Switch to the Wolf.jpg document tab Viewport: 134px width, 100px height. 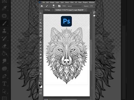point(47,10)
